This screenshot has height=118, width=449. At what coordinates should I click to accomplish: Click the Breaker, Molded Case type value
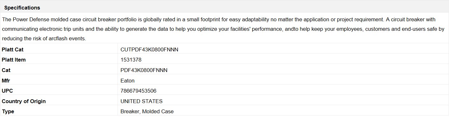(x=147, y=111)
